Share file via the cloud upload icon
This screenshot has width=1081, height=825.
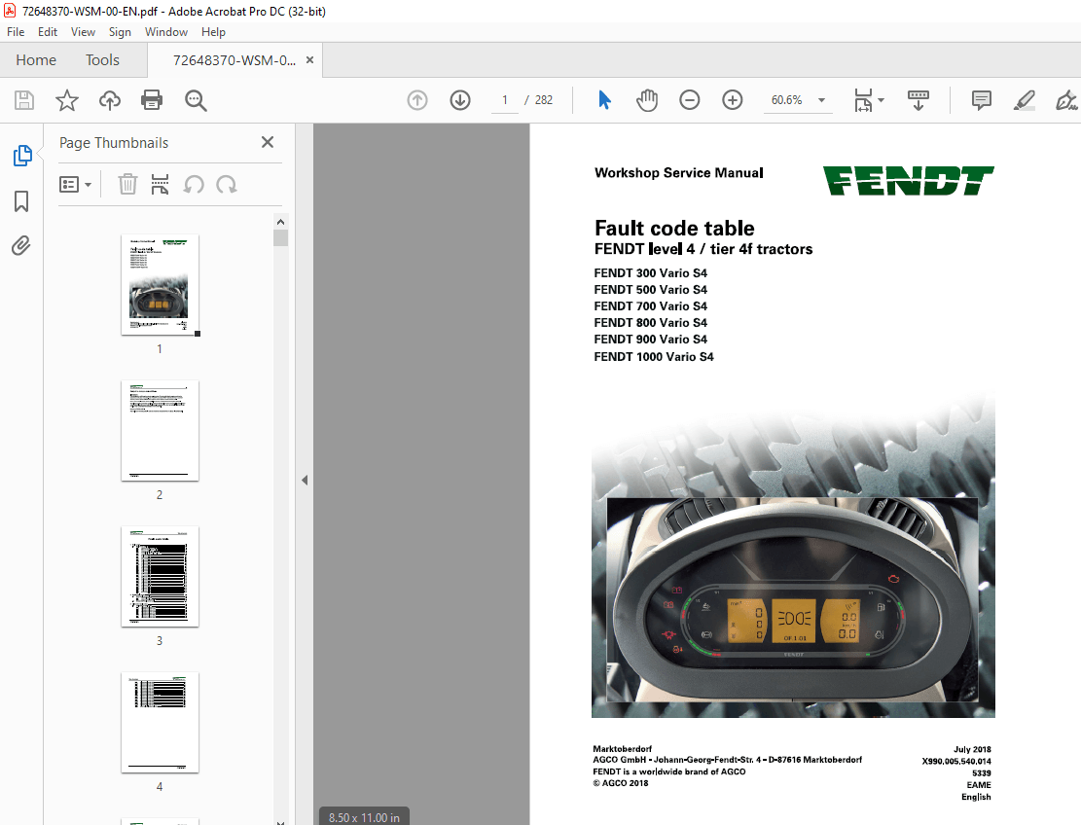[109, 99]
